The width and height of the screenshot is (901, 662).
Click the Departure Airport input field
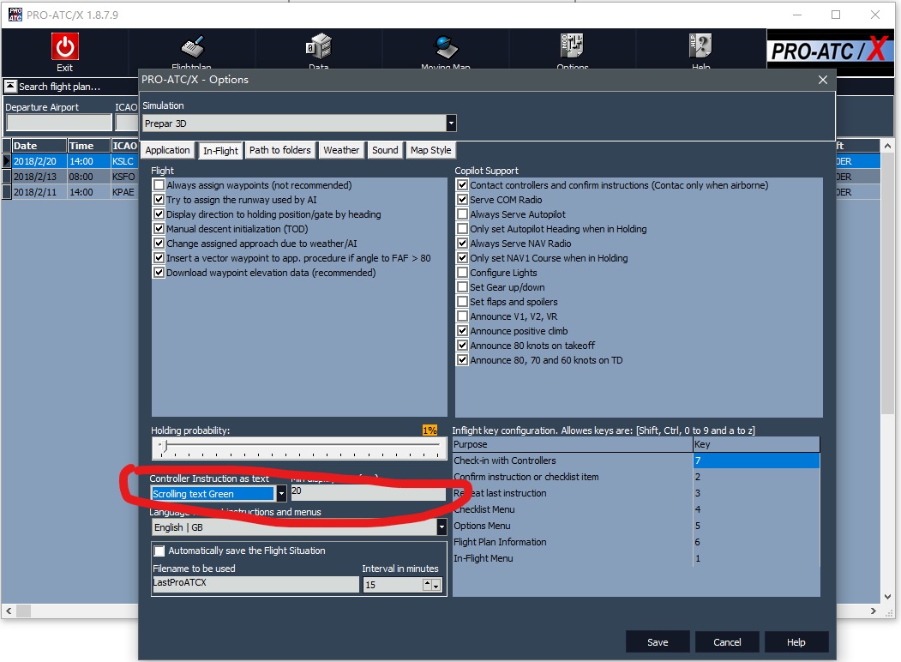(x=58, y=123)
